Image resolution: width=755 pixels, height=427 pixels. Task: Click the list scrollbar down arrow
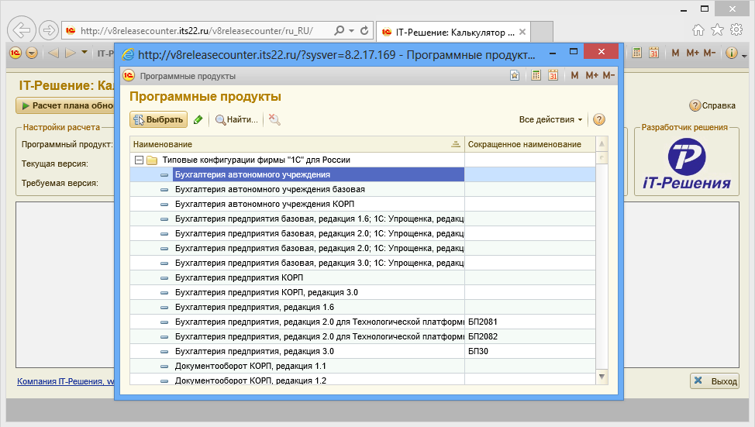pos(602,377)
